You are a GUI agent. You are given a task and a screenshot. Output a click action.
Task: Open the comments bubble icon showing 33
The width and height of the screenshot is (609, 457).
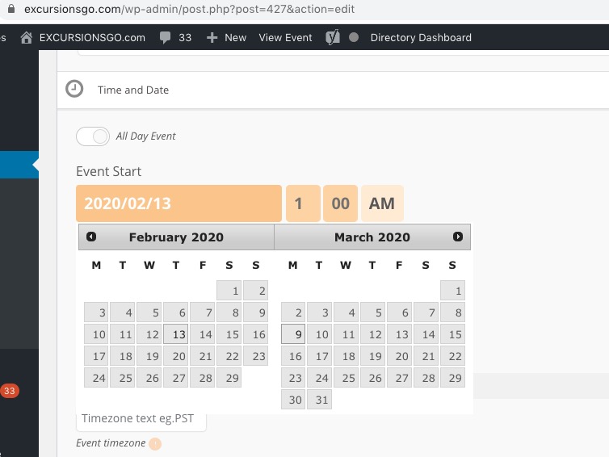[x=166, y=37]
